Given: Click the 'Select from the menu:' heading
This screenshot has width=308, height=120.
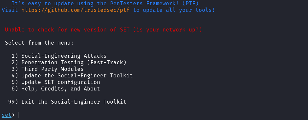Looking at the screenshot, I should (x=39, y=43).
